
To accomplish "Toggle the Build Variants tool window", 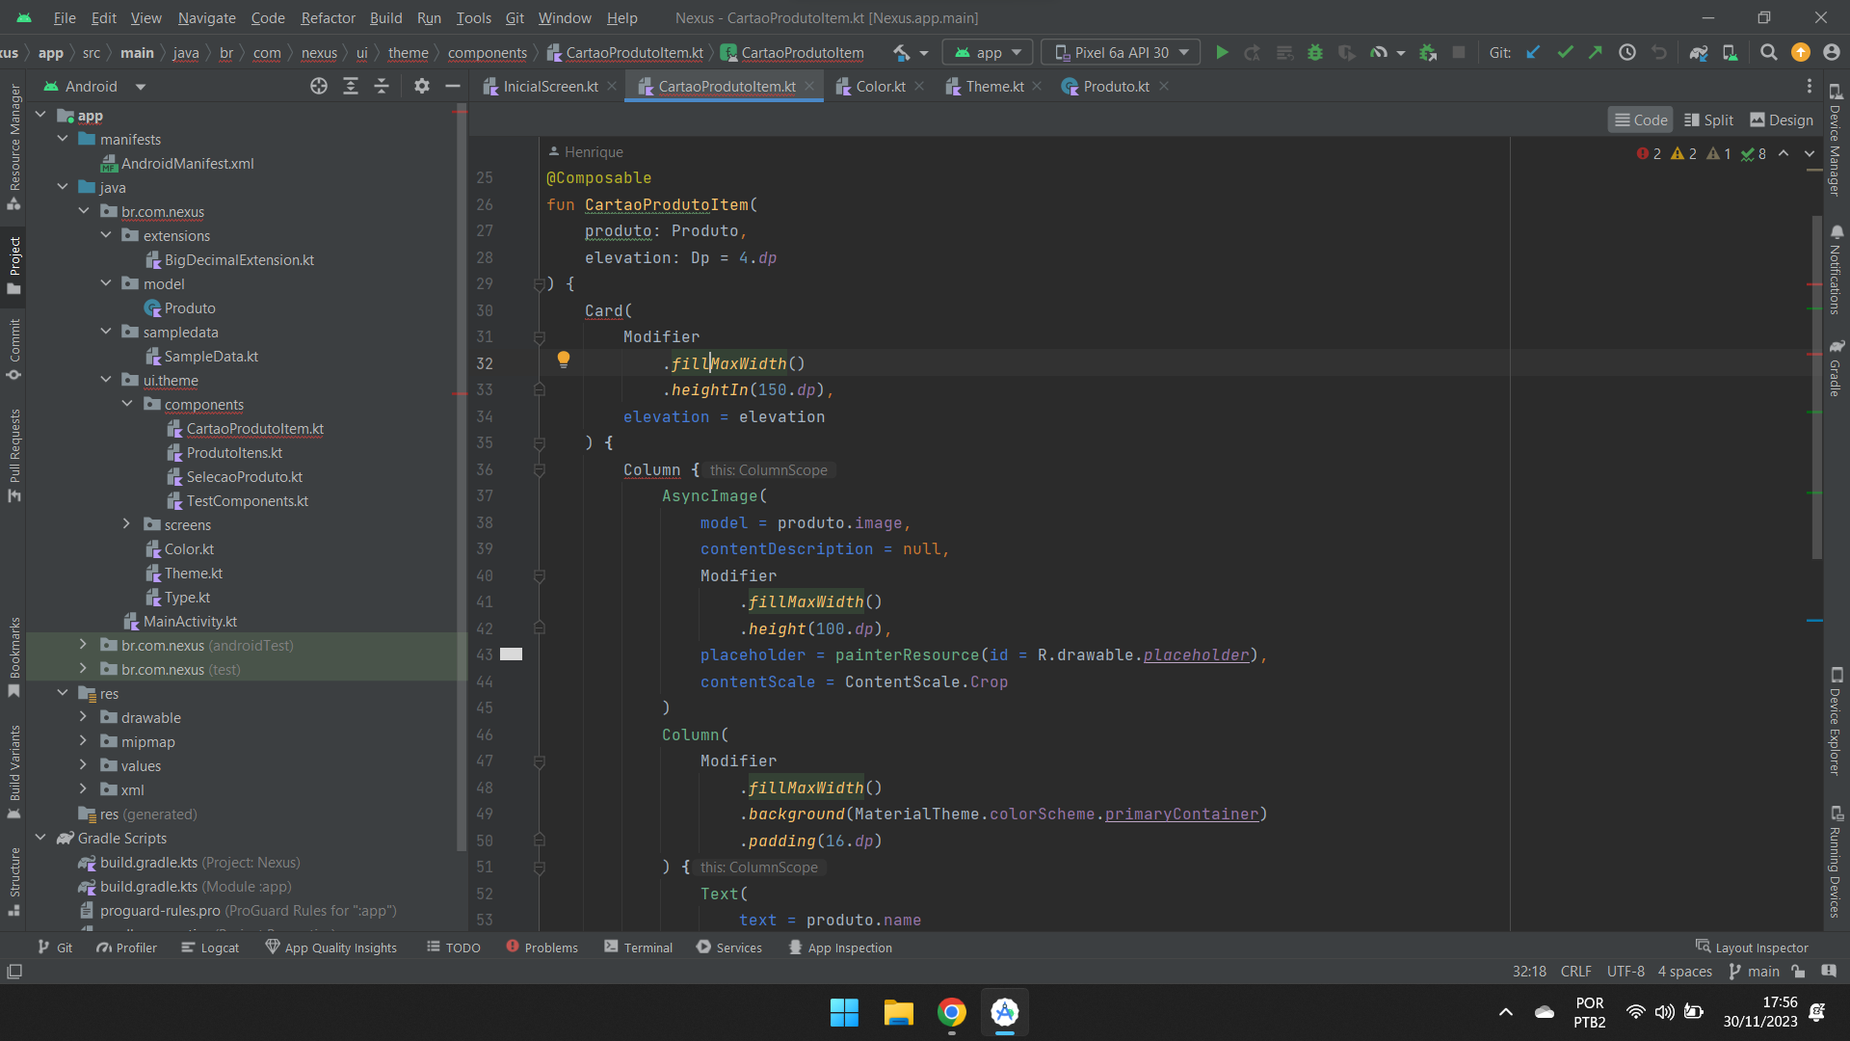I will tap(14, 772).
